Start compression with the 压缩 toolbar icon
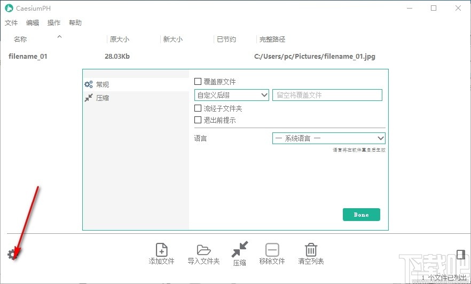This screenshot has height=284, width=471. [240, 254]
